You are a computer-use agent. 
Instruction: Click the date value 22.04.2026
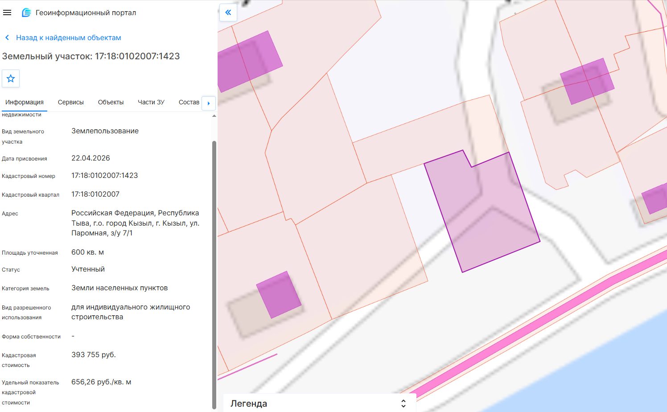(91, 158)
